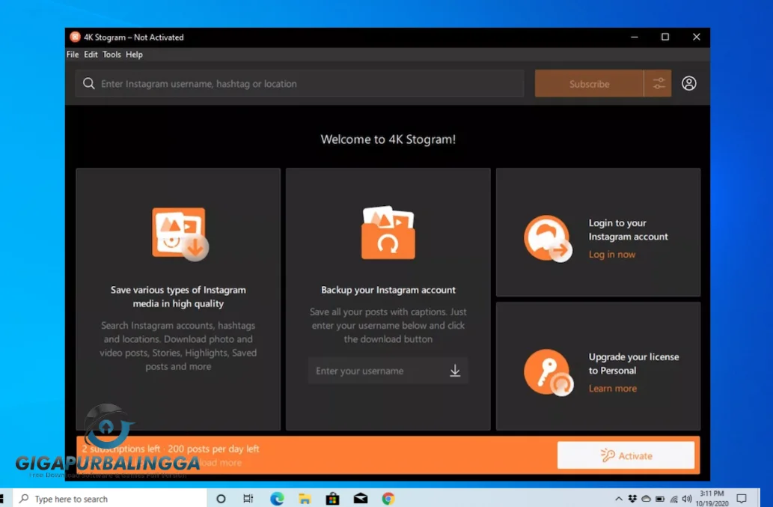Click the Learn more link

(613, 389)
